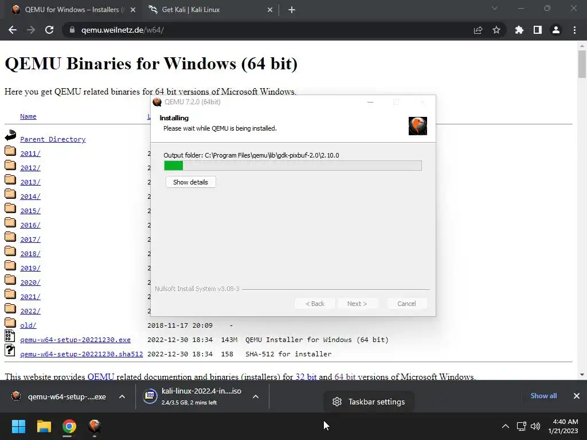587x440 pixels.
Task: Open the Chrome extensions puzzle icon
Action: pyautogui.click(x=519, y=30)
